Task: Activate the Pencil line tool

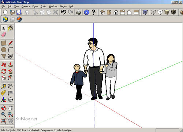Action: 11,43
